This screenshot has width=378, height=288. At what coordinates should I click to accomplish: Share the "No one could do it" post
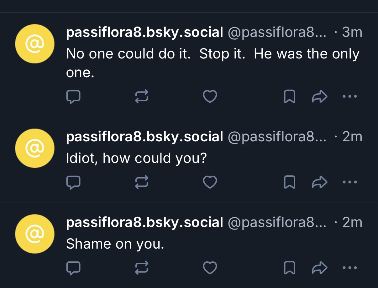point(319,97)
